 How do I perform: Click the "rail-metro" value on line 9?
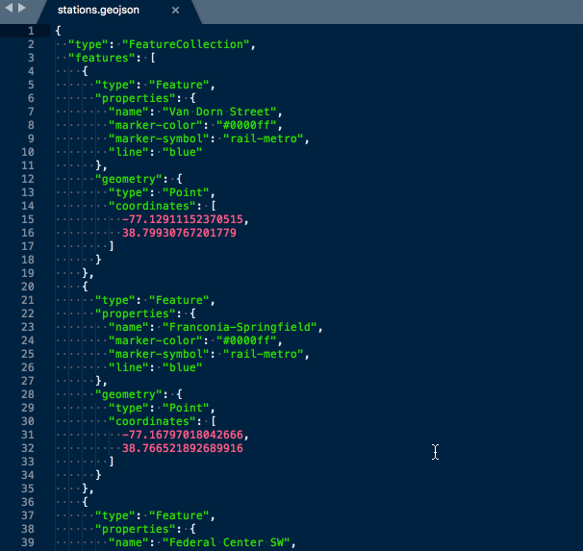point(270,138)
